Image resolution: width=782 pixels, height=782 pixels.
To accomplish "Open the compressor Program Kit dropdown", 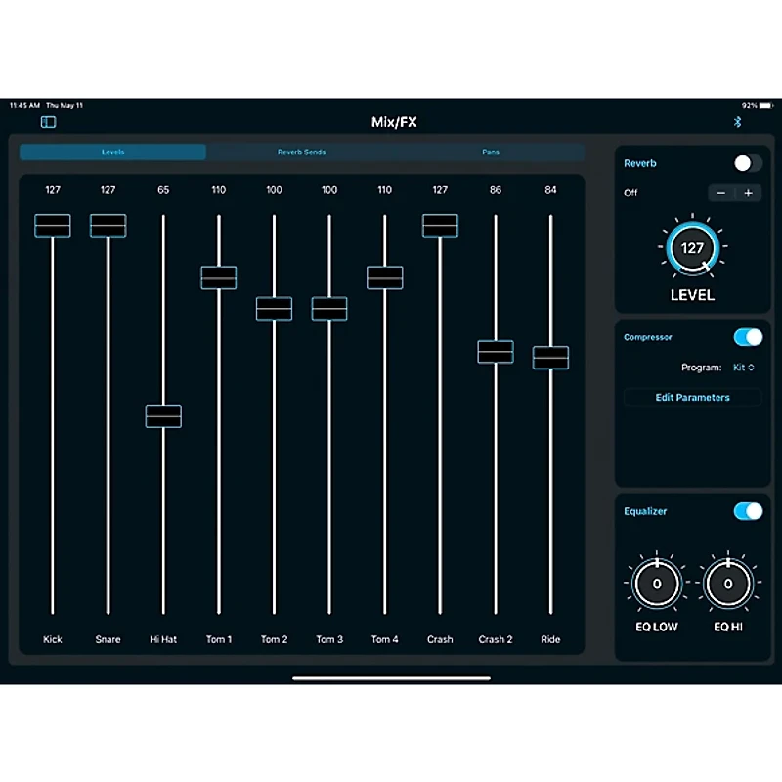I will (x=743, y=368).
